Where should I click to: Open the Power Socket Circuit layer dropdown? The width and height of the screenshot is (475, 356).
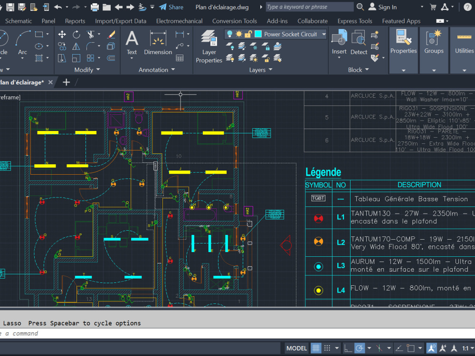[324, 34]
